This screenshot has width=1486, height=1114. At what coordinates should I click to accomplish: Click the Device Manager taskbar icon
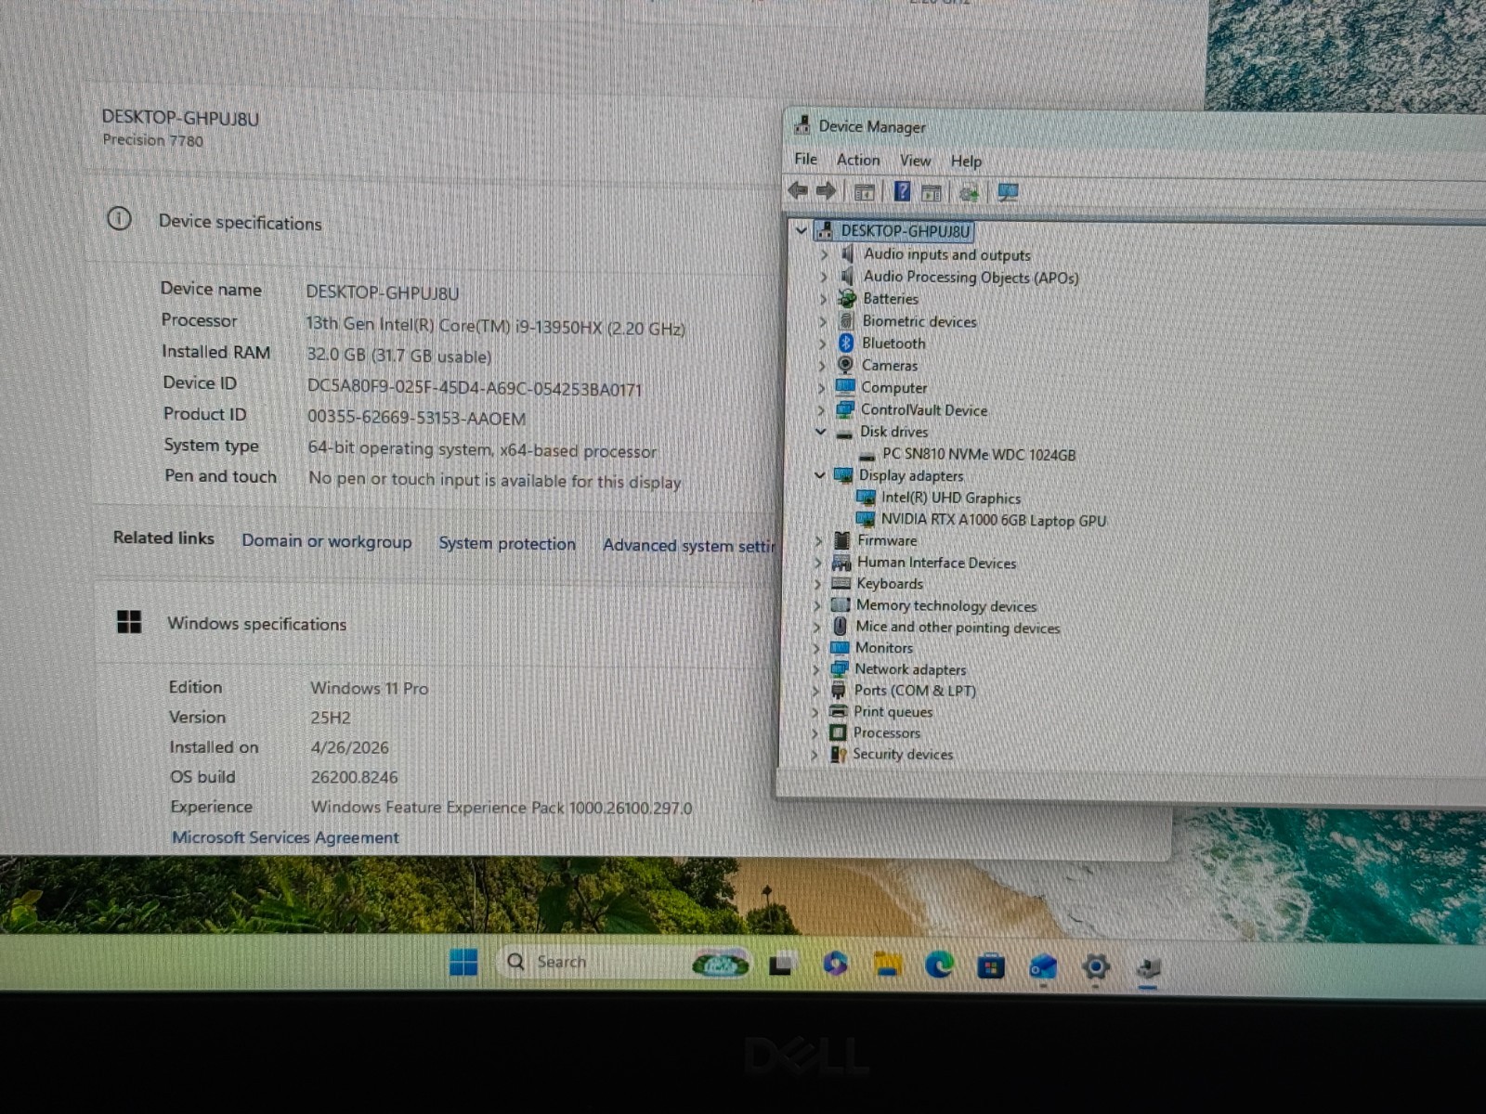[x=1149, y=969]
